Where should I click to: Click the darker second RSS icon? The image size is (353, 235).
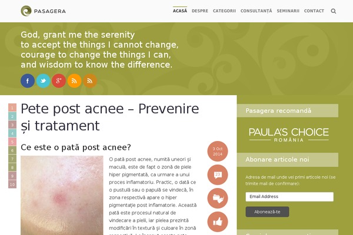[90, 80]
